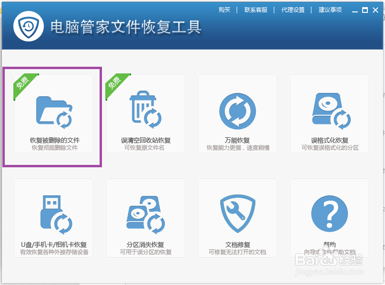
Task: Open 联系客服 customer service link
Action: (x=255, y=10)
